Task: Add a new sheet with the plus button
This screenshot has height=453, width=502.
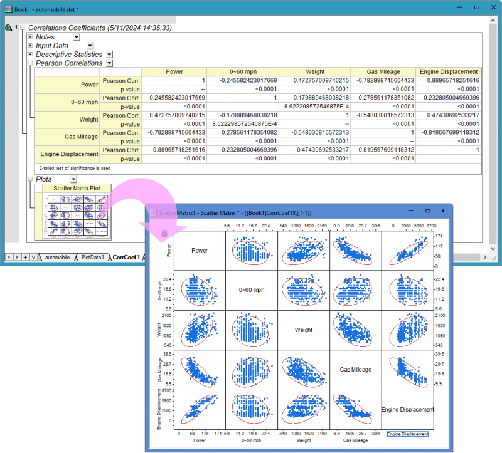Action: click(25, 257)
